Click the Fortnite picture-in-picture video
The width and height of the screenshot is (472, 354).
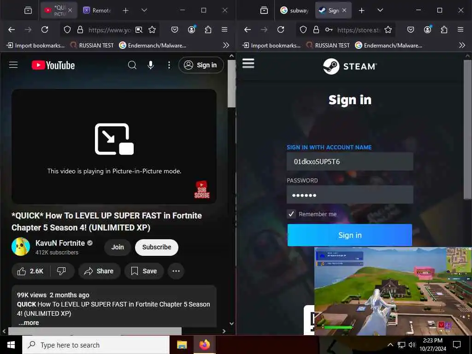point(393,291)
